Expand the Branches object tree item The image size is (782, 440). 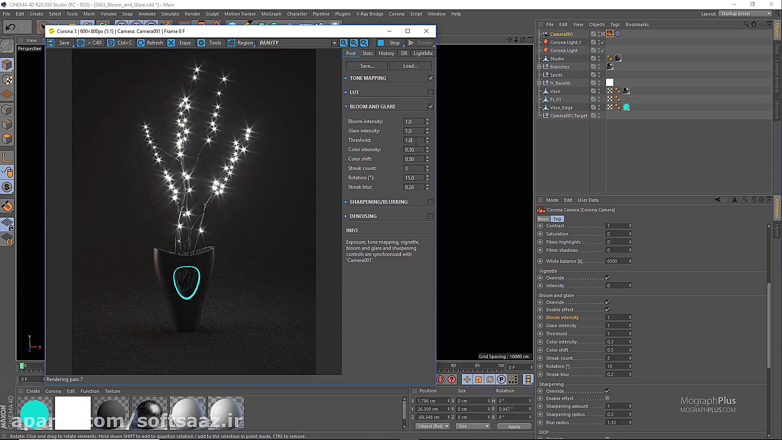click(x=539, y=67)
